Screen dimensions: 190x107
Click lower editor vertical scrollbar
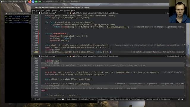click(x=185, y=77)
